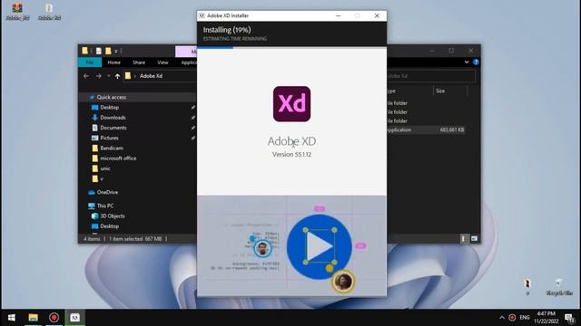Show hidden system tray icons
The height and width of the screenshot is (326, 581).
[x=502, y=318]
